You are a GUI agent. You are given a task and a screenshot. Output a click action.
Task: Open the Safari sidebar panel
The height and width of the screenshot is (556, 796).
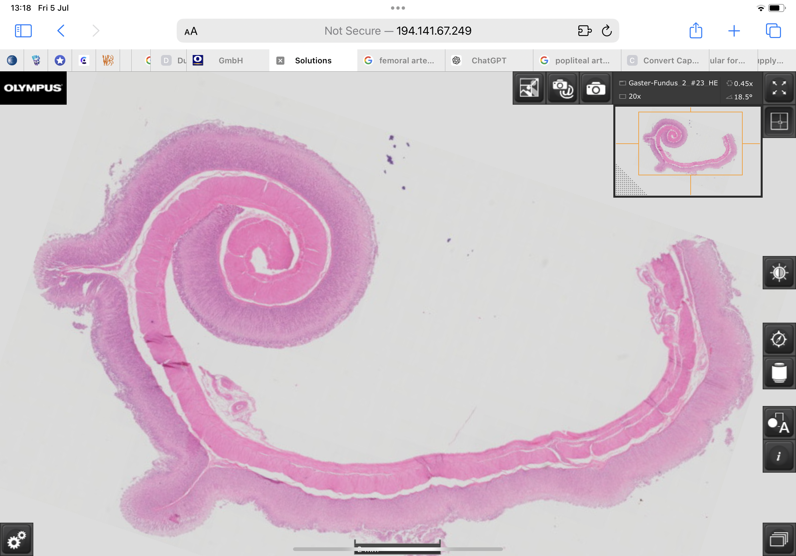click(23, 31)
